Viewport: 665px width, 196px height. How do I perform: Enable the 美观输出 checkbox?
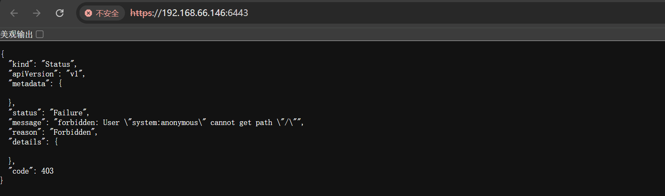40,34
